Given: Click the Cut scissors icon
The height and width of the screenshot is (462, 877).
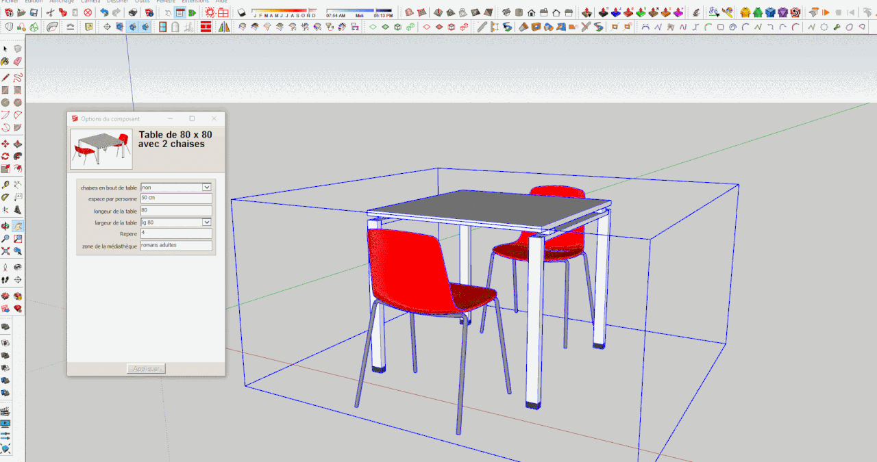Looking at the screenshot, I should [x=49, y=12].
